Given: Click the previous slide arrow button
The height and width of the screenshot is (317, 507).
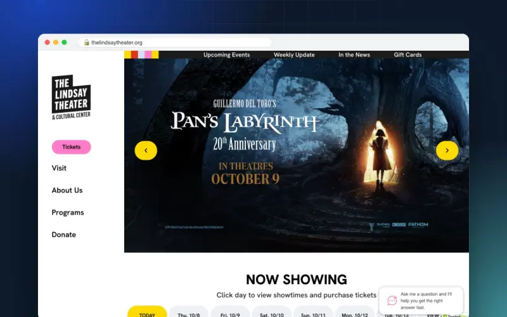Looking at the screenshot, I should [x=146, y=150].
